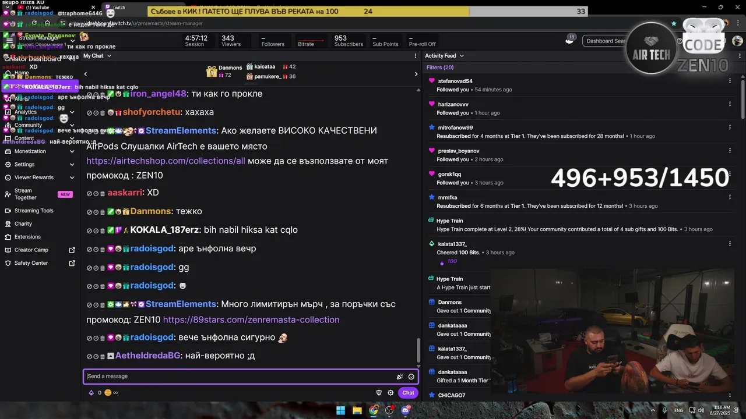Open three-dot menu for mrmfka resub event
The image size is (746, 419).
pyautogui.click(x=730, y=197)
